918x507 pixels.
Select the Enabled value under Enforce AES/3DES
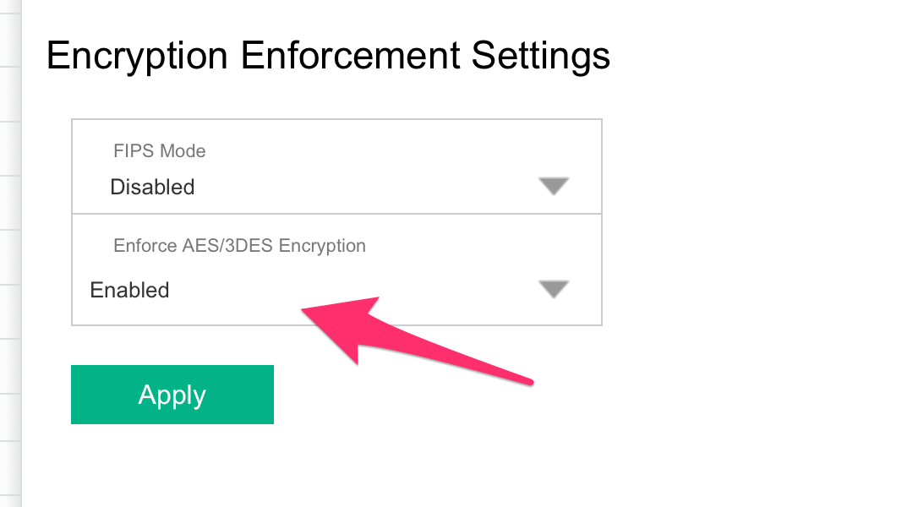click(129, 290)
